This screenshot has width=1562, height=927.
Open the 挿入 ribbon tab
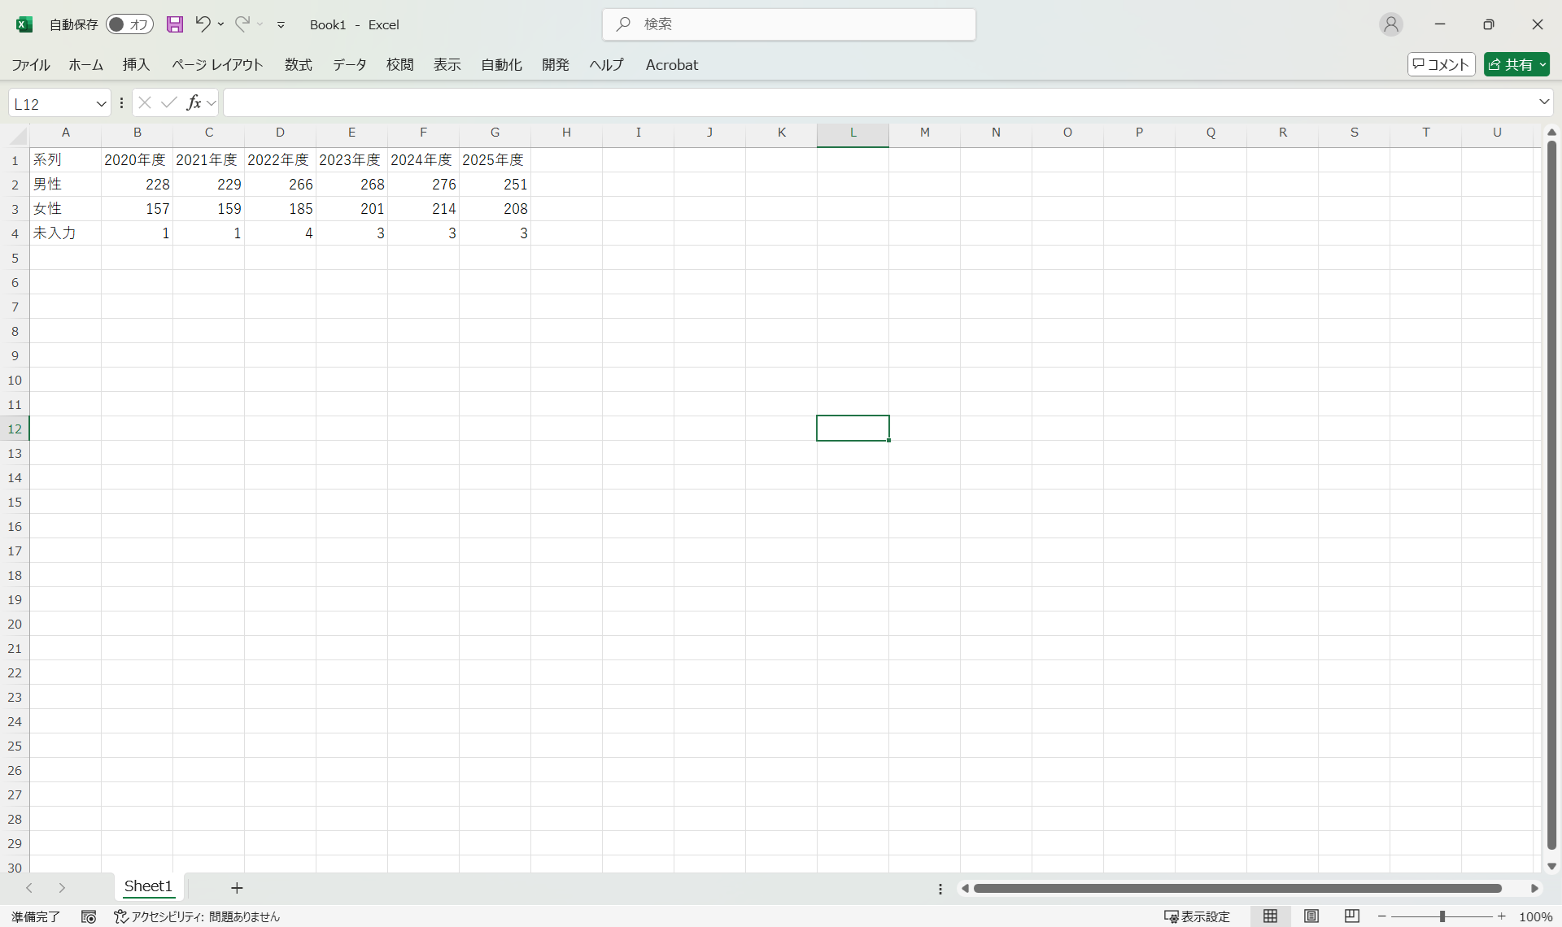[x=136, y=64]
